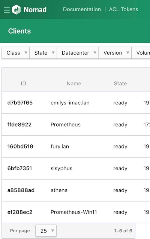150x239 pixels.
Task: Click the Nomad hexagon logo
Action: tap(16, 10)
